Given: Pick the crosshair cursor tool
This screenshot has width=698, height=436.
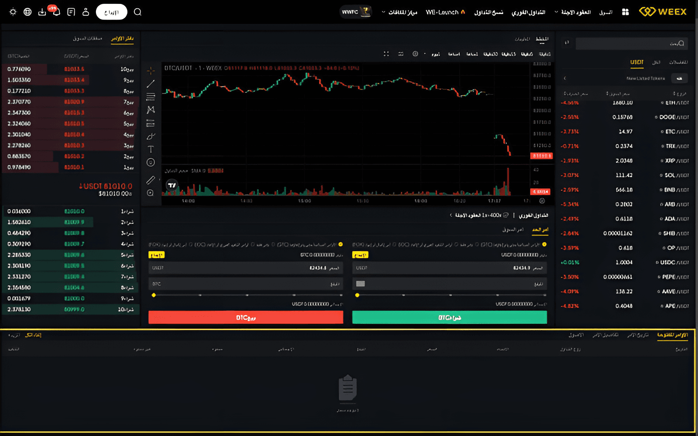Looking at the screenshot, I should coord(151,70).
